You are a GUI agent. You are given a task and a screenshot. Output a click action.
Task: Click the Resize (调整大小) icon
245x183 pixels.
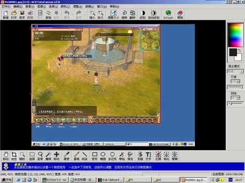coord(113,14)
